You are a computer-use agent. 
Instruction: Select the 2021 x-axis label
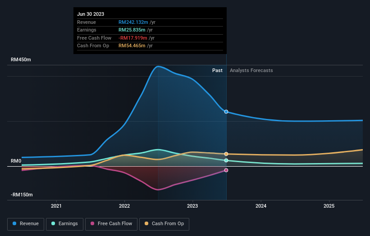[x=56, y=206]
